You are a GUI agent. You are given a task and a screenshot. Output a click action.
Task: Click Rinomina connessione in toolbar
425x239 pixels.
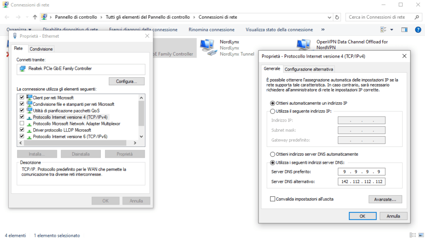(211, 29)
